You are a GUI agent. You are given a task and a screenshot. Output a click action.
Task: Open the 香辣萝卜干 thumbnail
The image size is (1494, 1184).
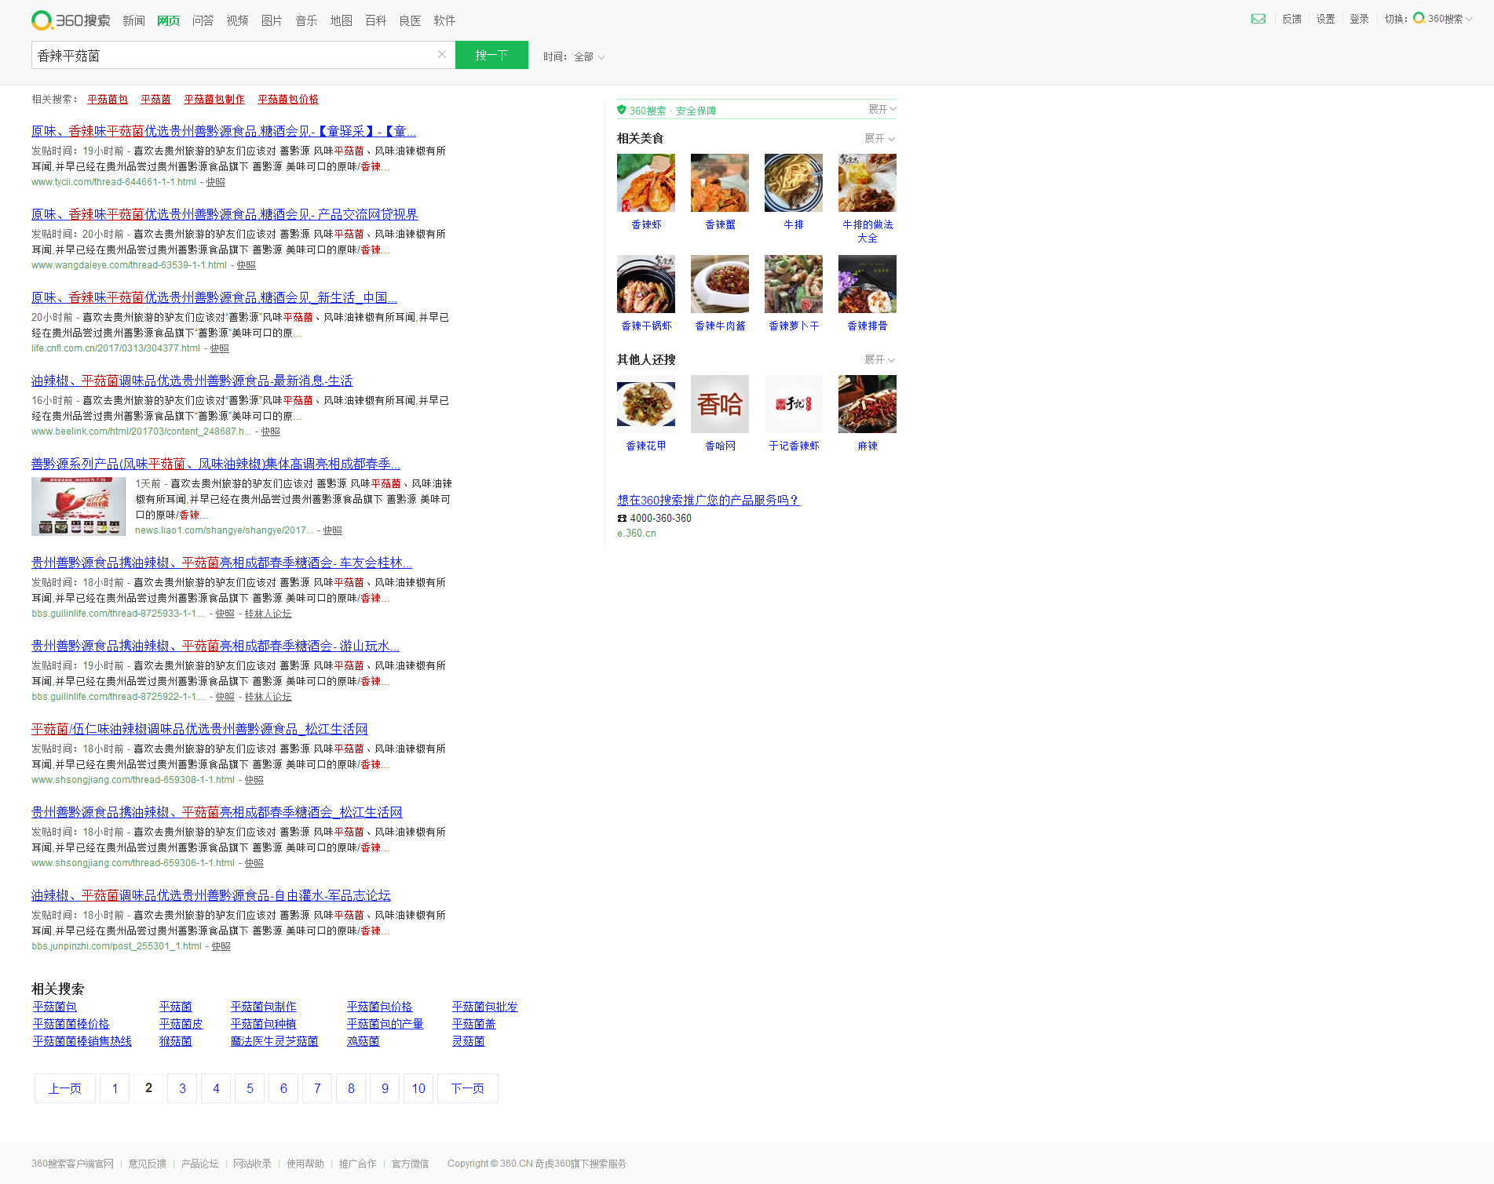tap(794, 284)
